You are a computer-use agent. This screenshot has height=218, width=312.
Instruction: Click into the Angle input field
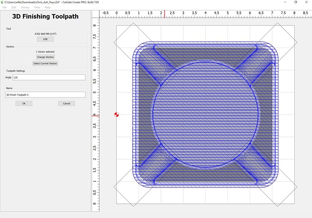point(49,78)
